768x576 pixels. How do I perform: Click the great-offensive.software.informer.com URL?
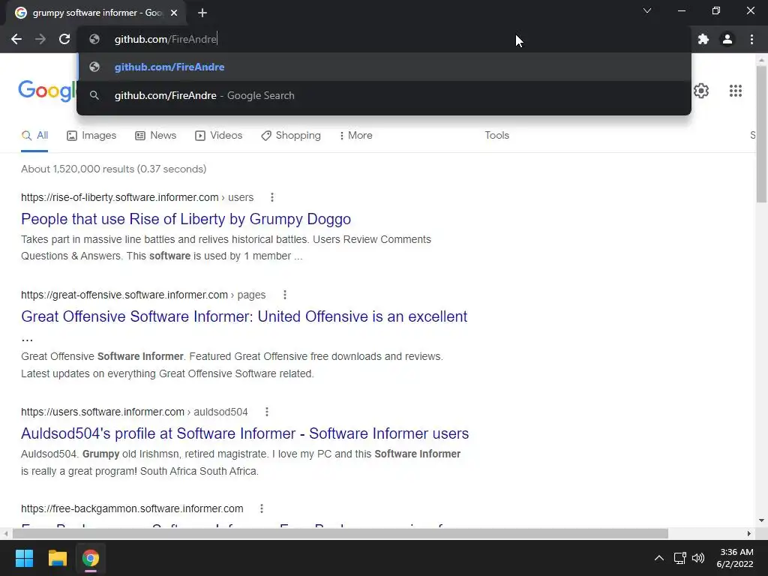(124, 295)
